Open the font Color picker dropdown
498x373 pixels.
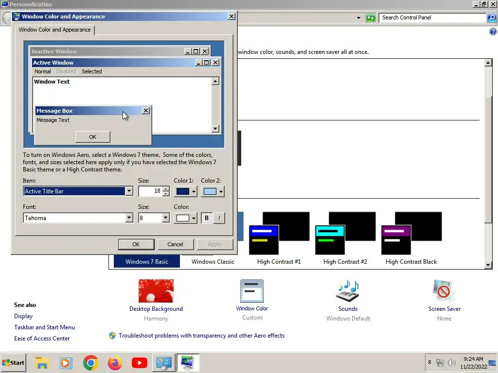185,218
